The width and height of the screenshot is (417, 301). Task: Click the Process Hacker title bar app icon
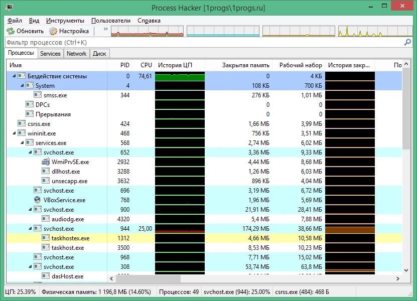click(x=10, y=7)
